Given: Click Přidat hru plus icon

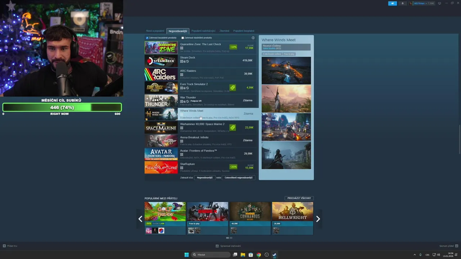Looking at the screenshot, I should (x=4, y=246).
